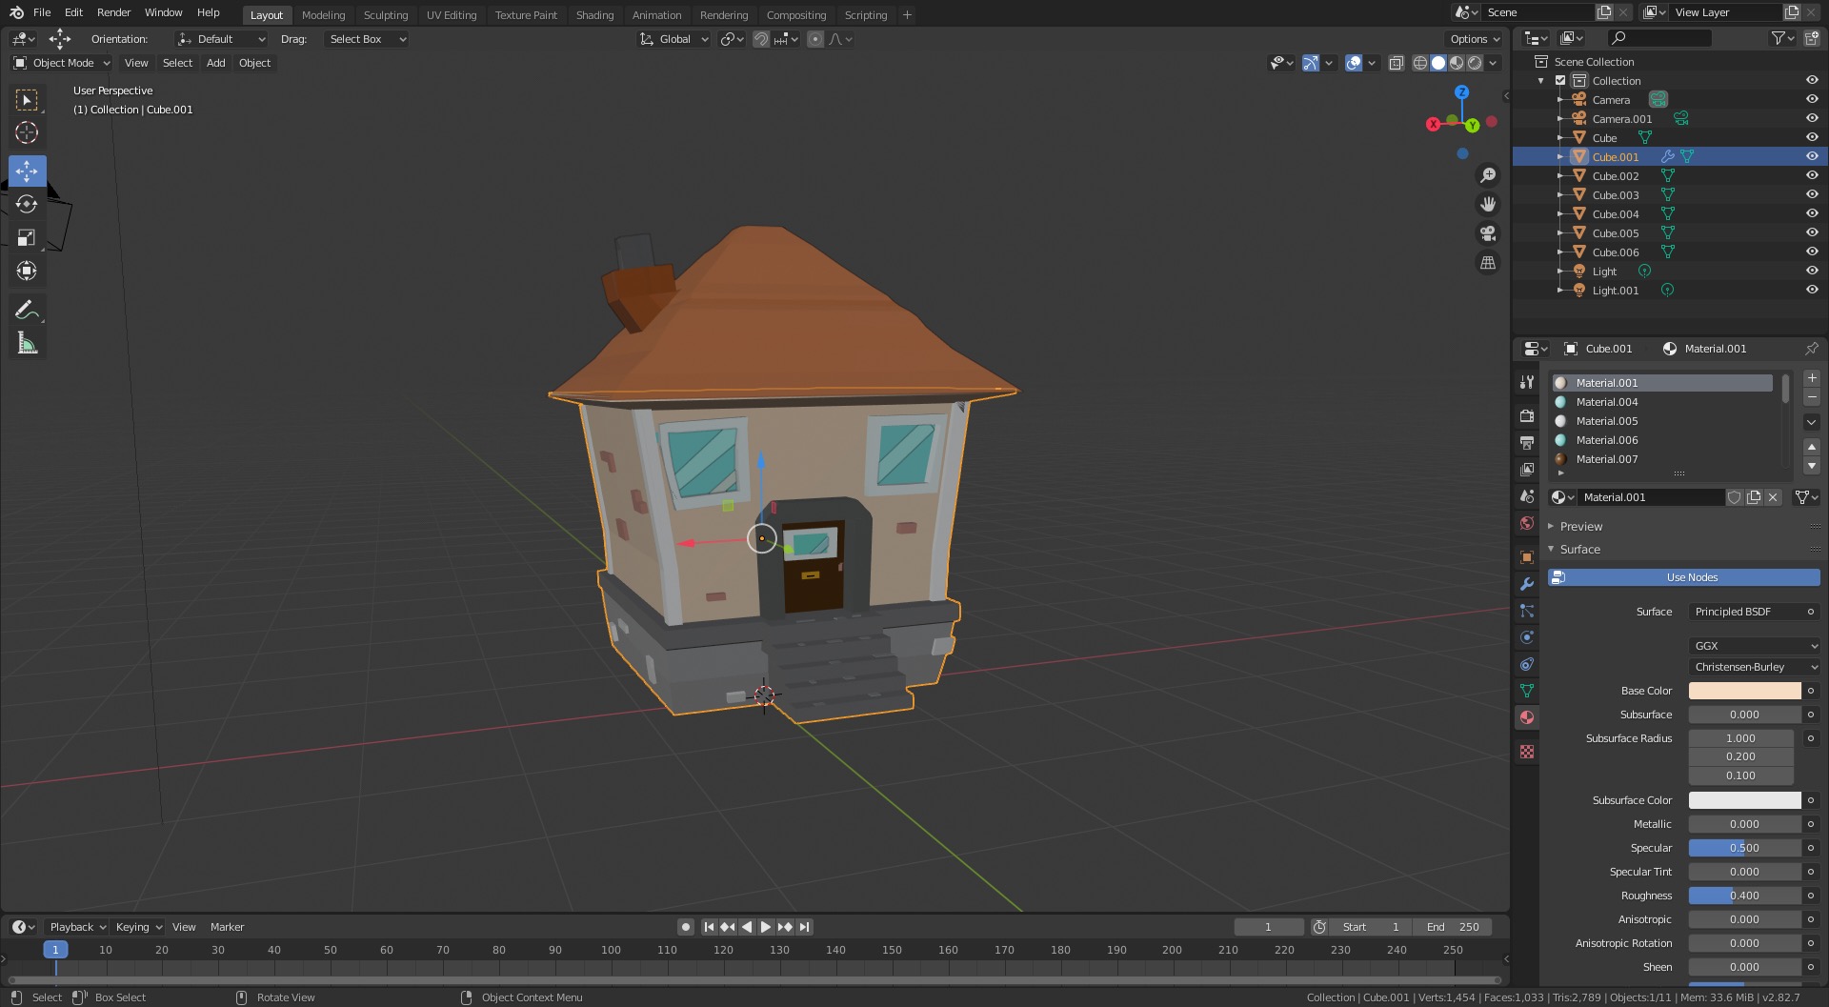Select the Rotate tool

(x=27, y=203)
